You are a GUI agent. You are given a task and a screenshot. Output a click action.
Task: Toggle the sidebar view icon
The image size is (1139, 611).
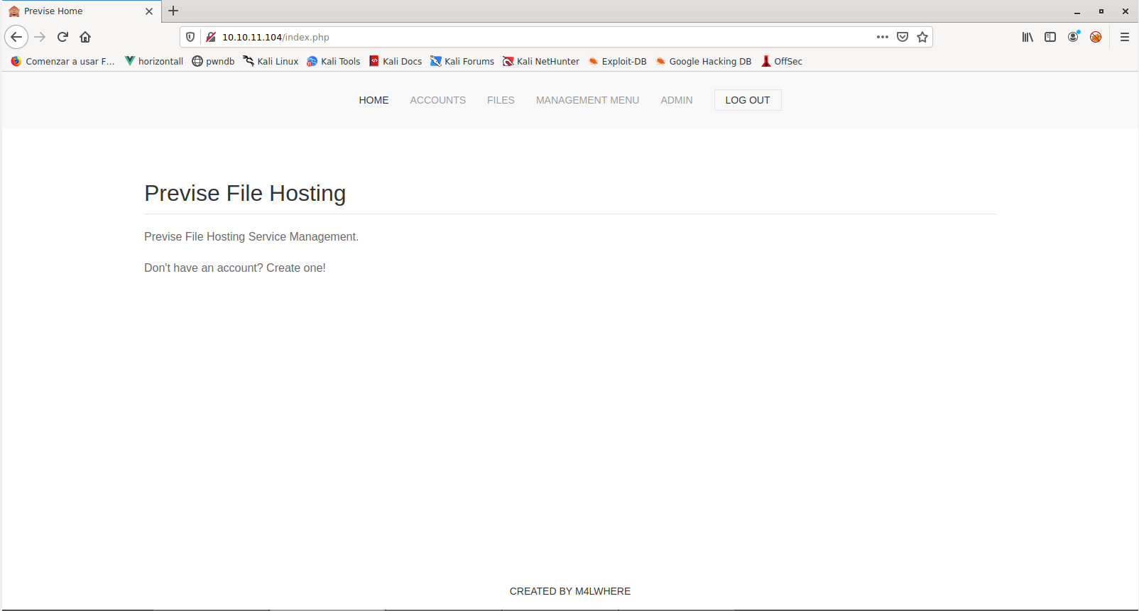pos(1050,37)
